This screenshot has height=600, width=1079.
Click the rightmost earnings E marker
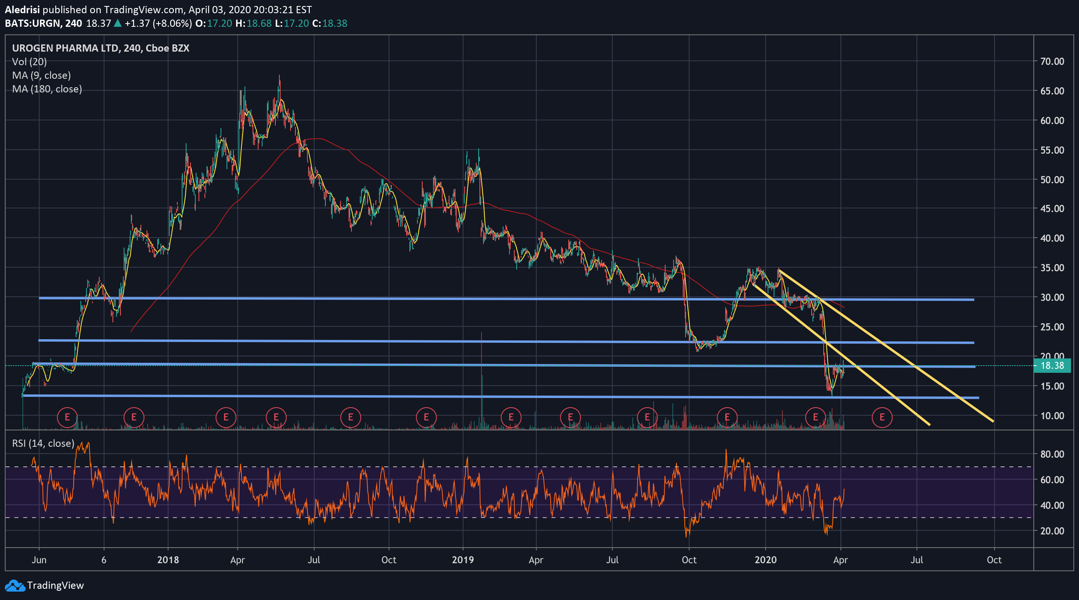coord(882,417)
